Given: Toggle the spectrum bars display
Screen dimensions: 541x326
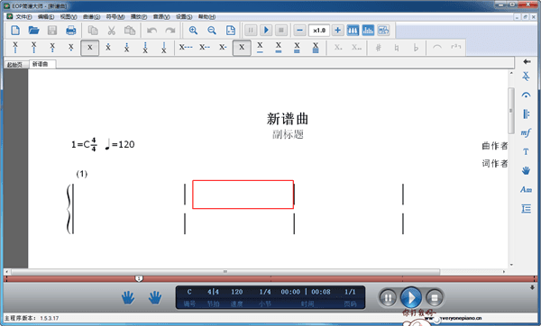Looking at the screenshot, I should click(x=368, y=31).
